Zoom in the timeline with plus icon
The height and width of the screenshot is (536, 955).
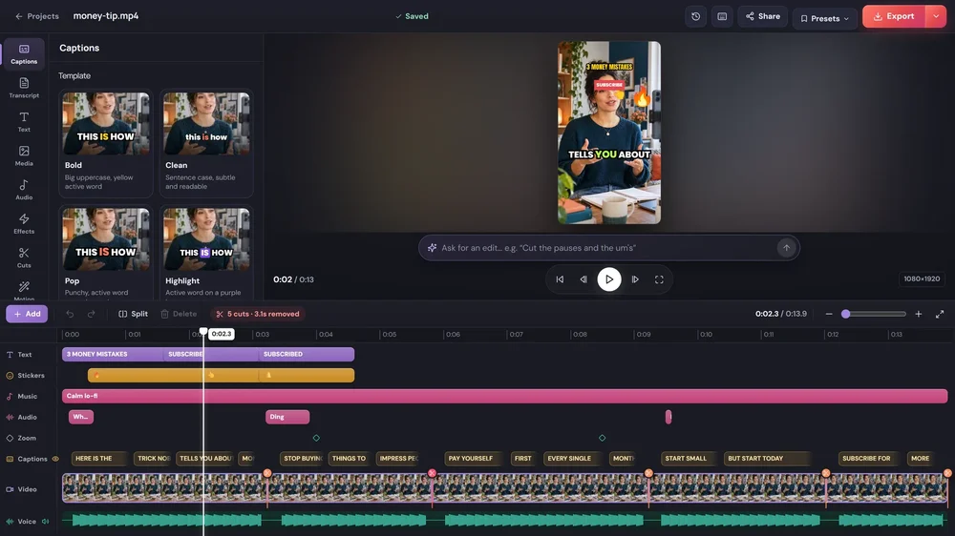919,314
